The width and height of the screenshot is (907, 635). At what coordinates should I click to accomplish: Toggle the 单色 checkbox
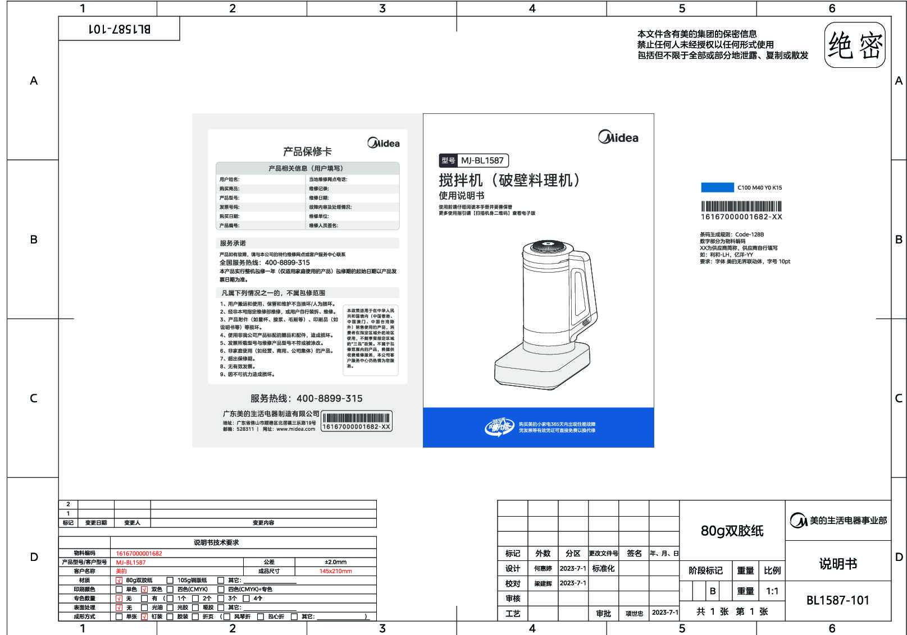(x=119, y=590)
